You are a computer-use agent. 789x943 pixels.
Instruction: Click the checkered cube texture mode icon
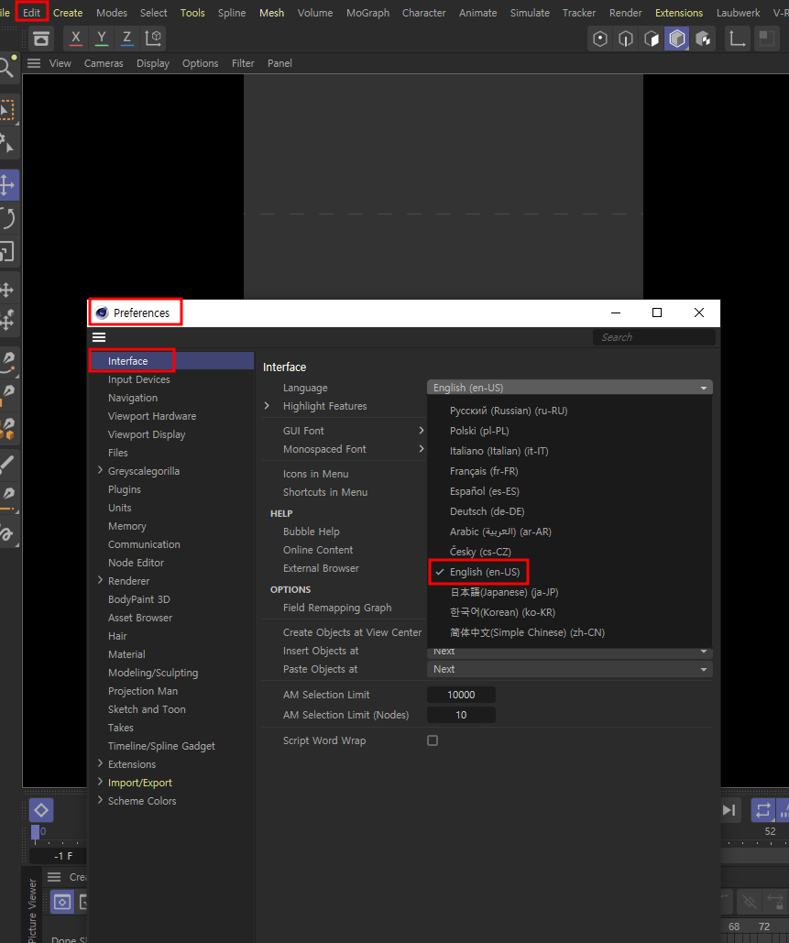(703, 39)
